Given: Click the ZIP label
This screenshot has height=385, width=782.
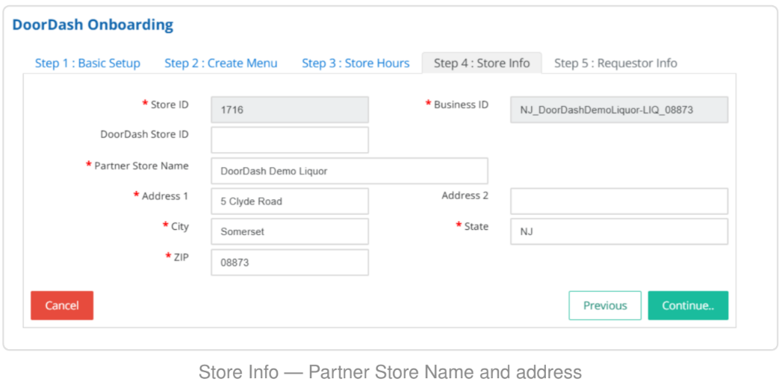Looking at the screenshot, I should point(181,257).
